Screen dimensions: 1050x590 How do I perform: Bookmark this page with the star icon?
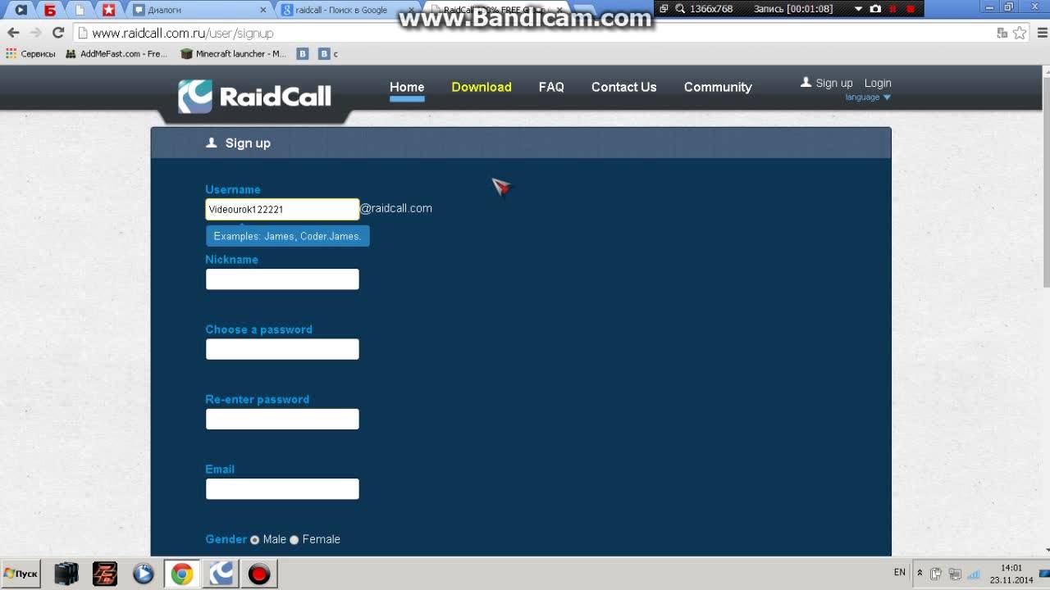[x=1020, y=33]
